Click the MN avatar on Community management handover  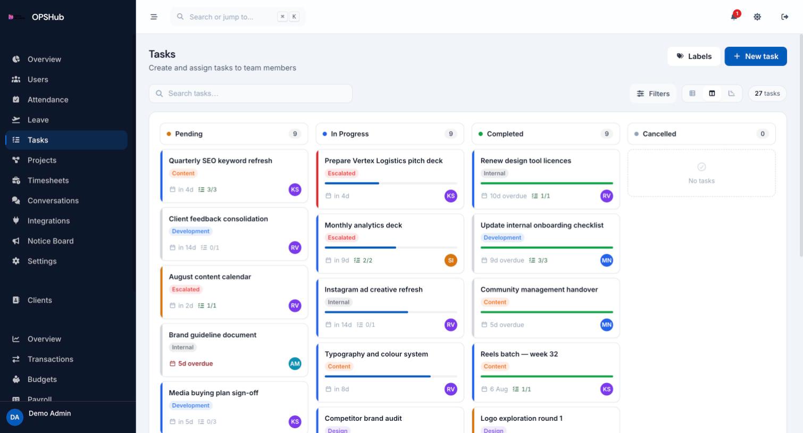click(x=606, y=324)
